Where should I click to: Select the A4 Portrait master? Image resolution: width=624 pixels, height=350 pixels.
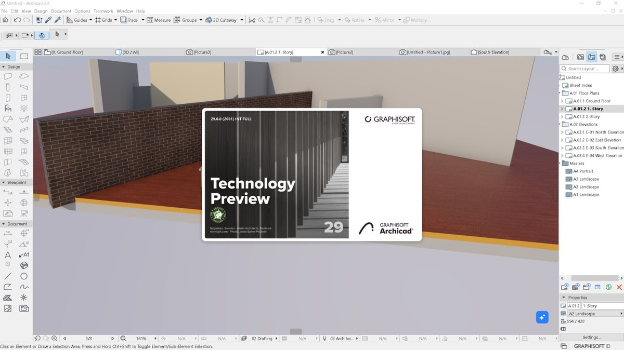(x=579, y=171)
